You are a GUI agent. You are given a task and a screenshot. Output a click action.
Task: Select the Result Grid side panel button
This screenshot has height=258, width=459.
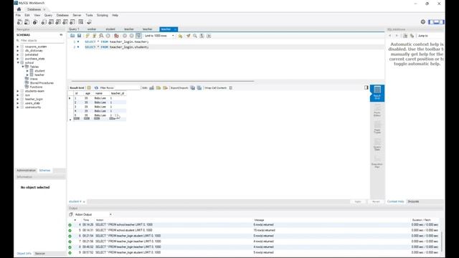coord(377,93)
